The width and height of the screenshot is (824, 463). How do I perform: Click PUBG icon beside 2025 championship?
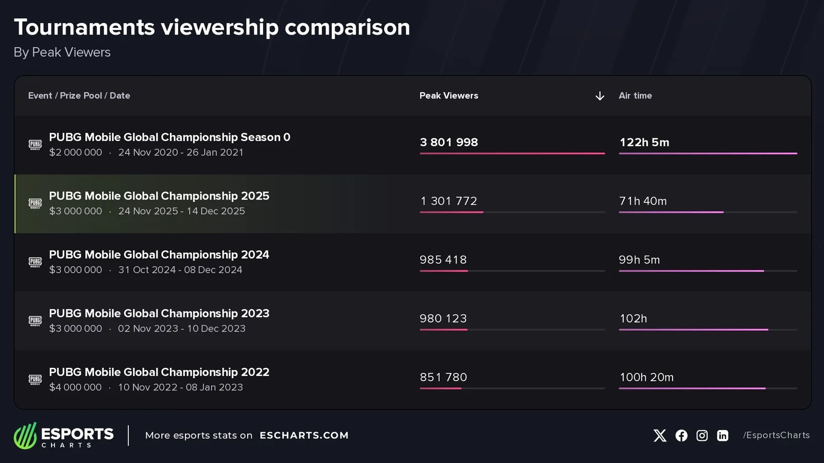coord(35,203)
